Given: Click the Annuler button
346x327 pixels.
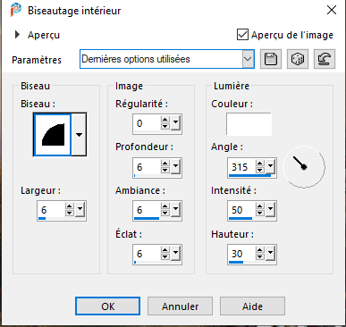Looking at the screenshot, I should click(x=180, y=306).
